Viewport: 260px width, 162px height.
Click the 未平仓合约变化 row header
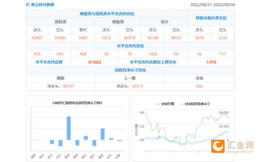click(130, 46)
